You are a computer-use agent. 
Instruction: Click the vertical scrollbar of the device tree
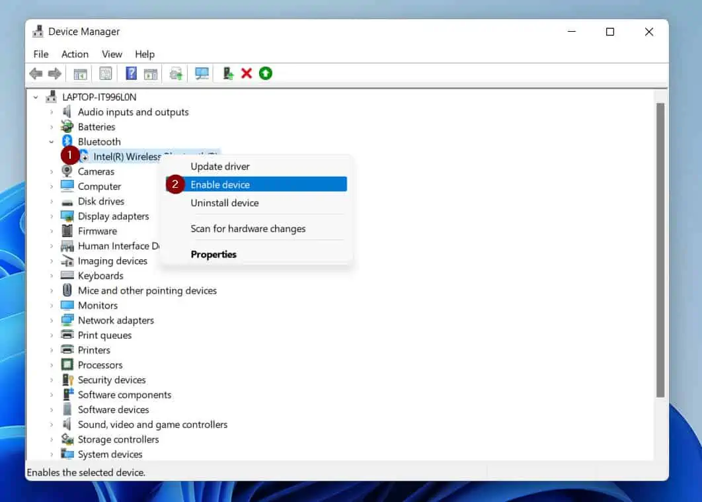[x=660, y=251]
